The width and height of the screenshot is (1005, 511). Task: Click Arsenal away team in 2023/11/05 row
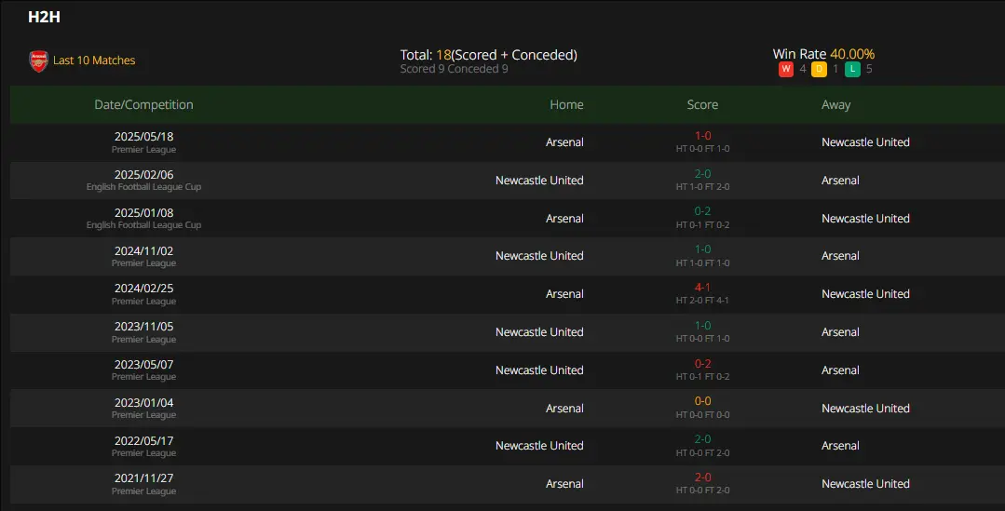[x=840, y=332]
